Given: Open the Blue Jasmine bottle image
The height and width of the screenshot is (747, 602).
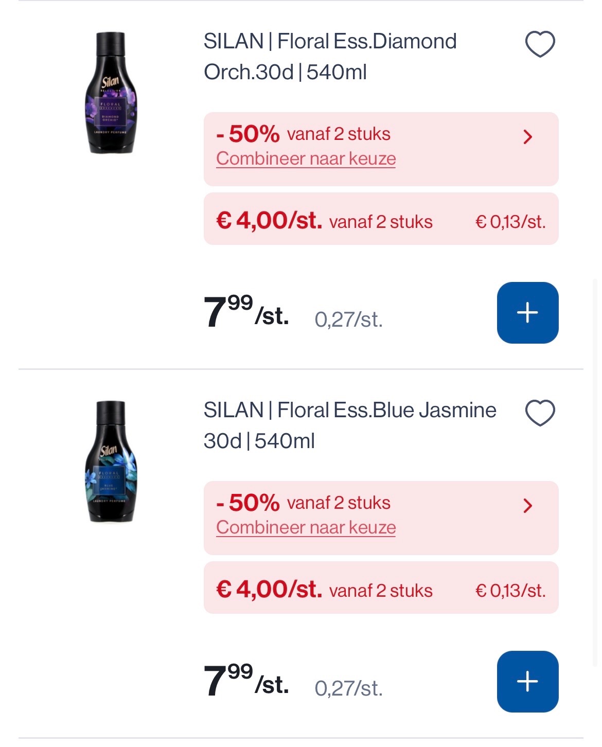Looking at the screenshot, I should [x=111, y=462].
